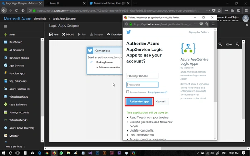Open Windows notification center
Viewport: 250px width, 156px height.
click(x=243, y=153)
